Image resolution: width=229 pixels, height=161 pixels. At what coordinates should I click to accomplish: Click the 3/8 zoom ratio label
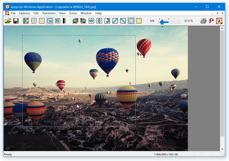point(152,21)
